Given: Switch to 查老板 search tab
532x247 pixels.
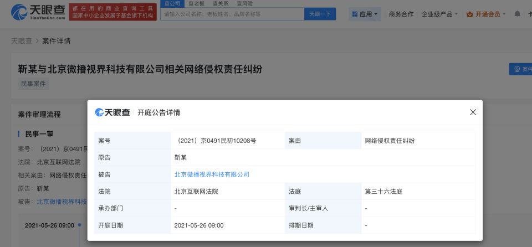Looking at the screenshot, I should click(x=196, y=4).
